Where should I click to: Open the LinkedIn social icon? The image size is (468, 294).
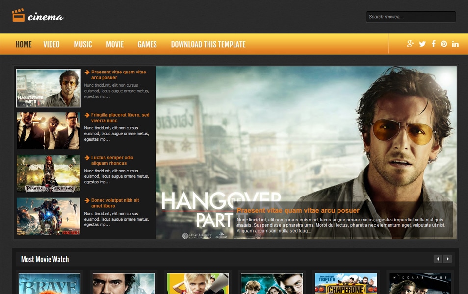455,44
